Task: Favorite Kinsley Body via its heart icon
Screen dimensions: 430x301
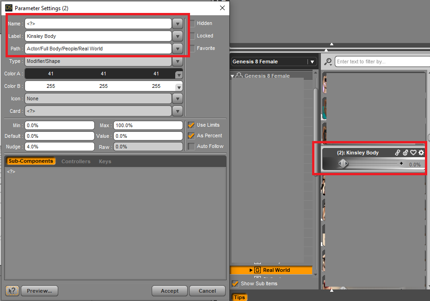Action: click(413, 153)
